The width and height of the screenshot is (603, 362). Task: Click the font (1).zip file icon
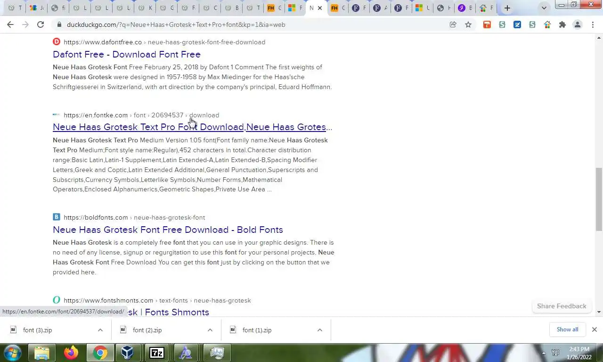(233, 330)
